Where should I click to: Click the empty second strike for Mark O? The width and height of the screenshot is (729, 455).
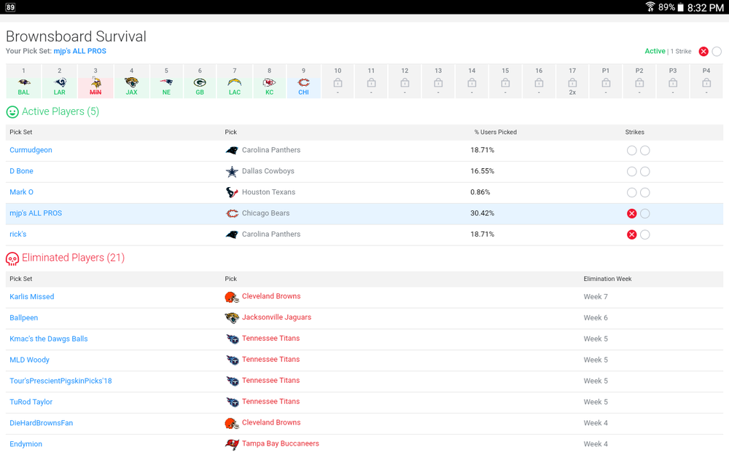tap(645, 192)
